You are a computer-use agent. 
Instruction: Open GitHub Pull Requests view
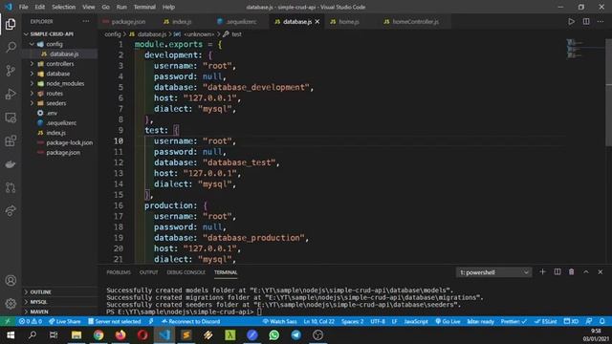point(11,187)
